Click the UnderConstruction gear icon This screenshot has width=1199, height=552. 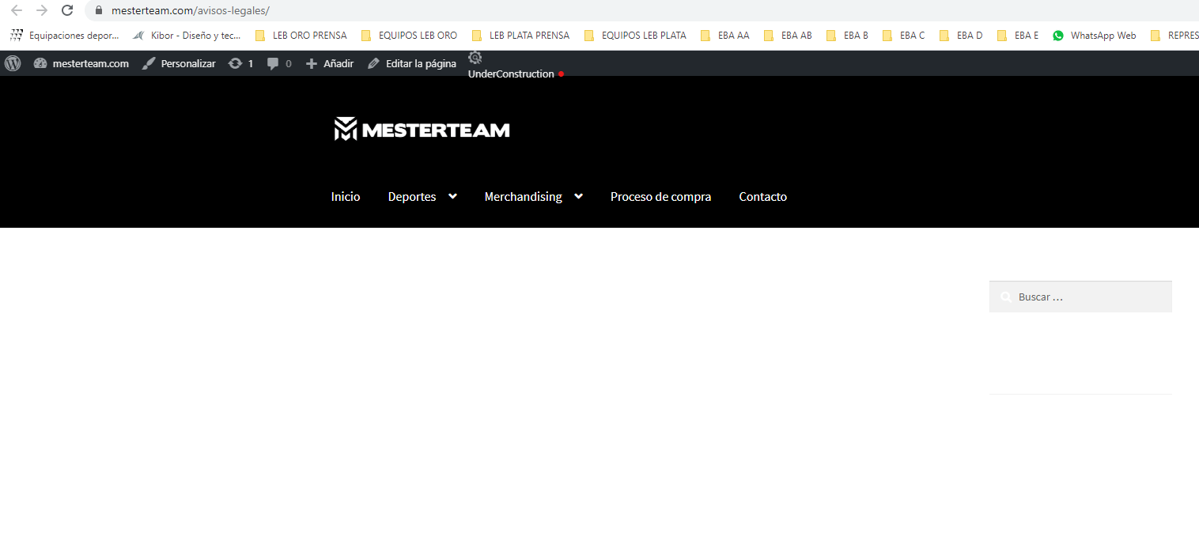475,57
